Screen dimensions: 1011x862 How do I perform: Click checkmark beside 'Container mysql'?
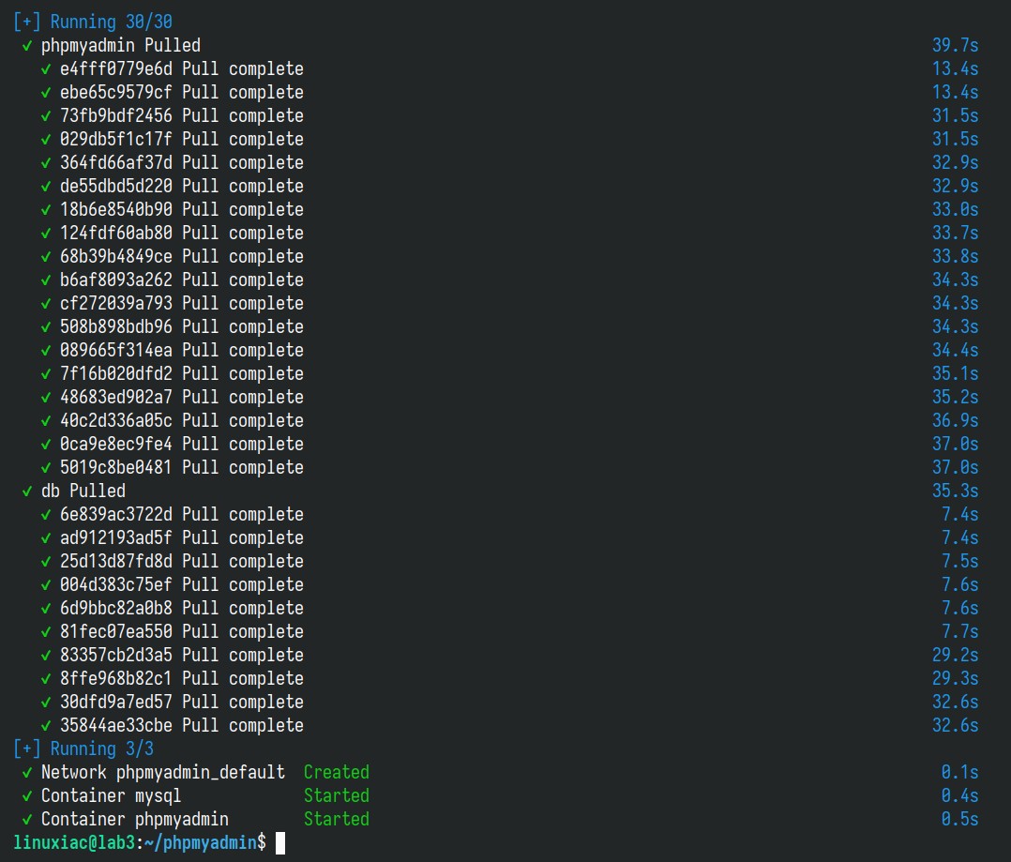pos(27,796)
